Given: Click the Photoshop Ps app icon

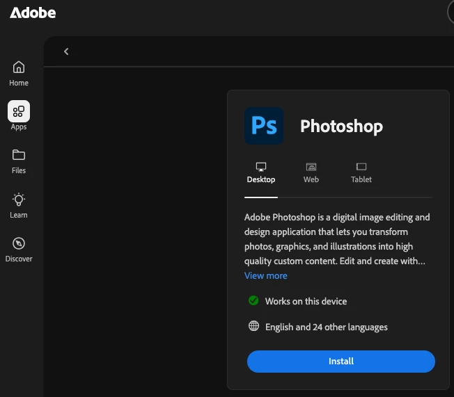Looking at the screenshot, I should coord(264,126).
